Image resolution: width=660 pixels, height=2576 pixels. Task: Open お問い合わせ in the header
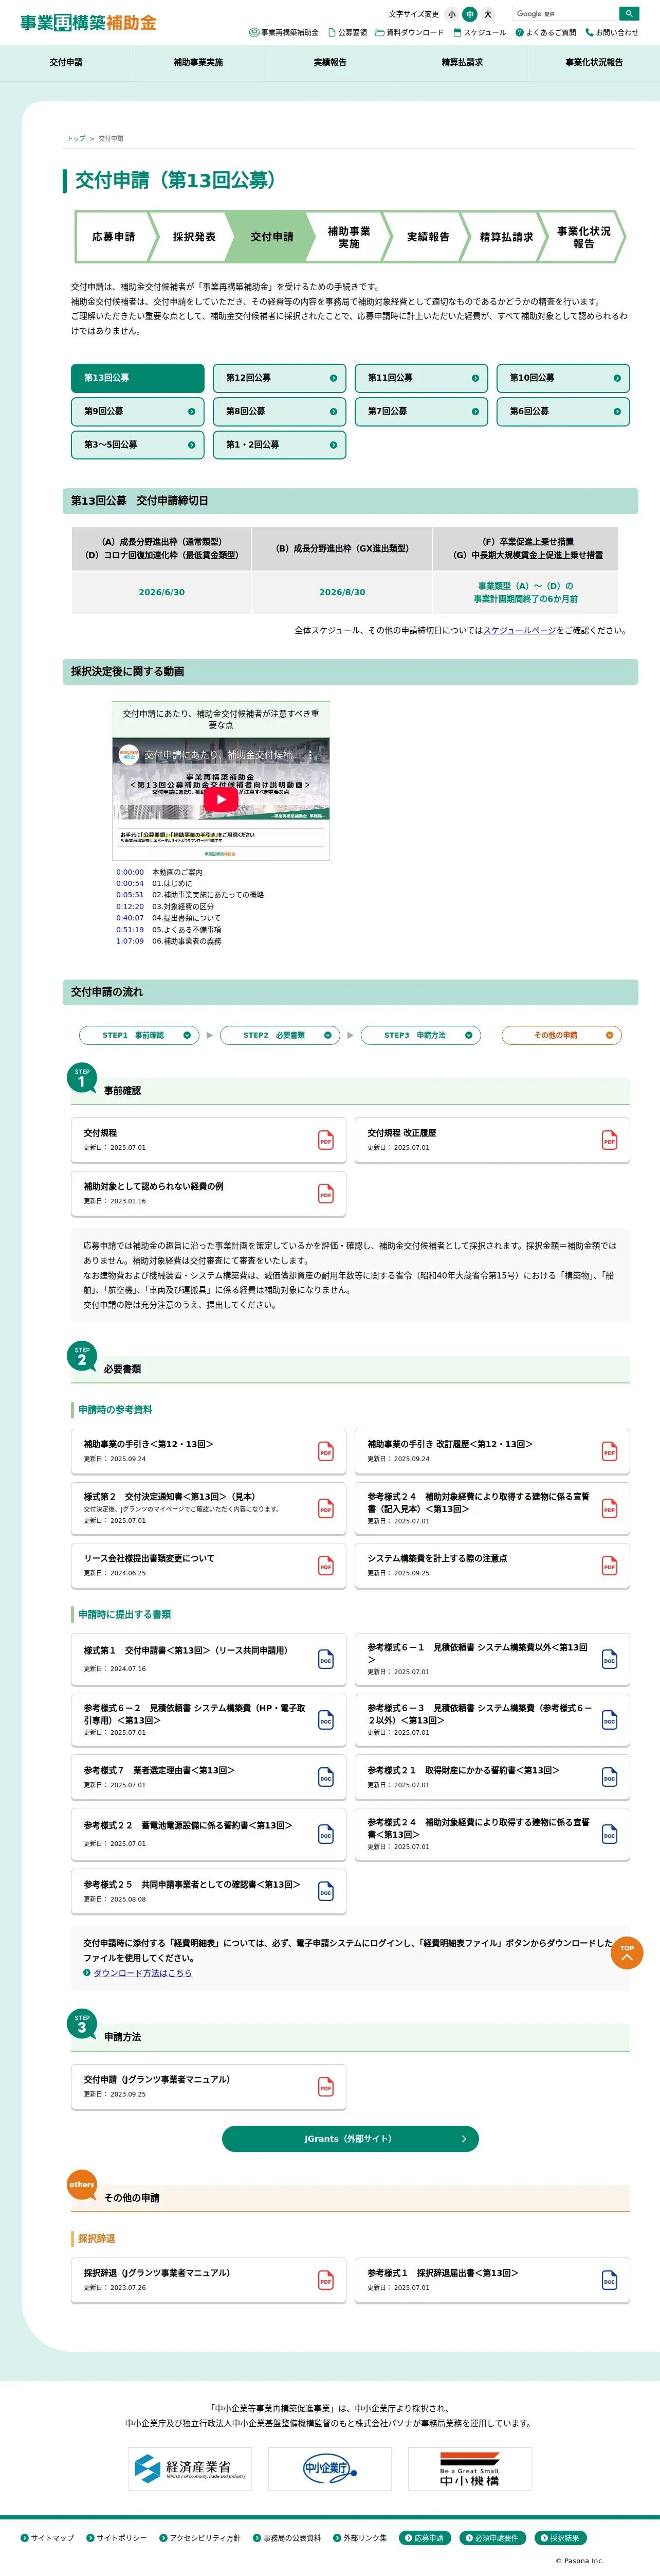point(611,32)
